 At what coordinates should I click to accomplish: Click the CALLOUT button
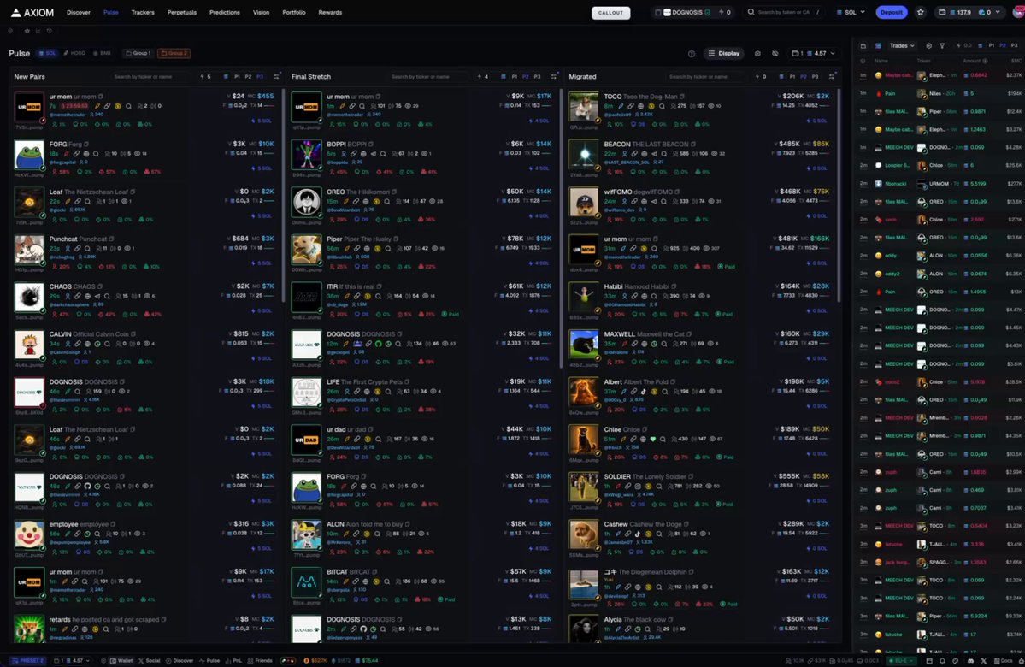point(610,13)
